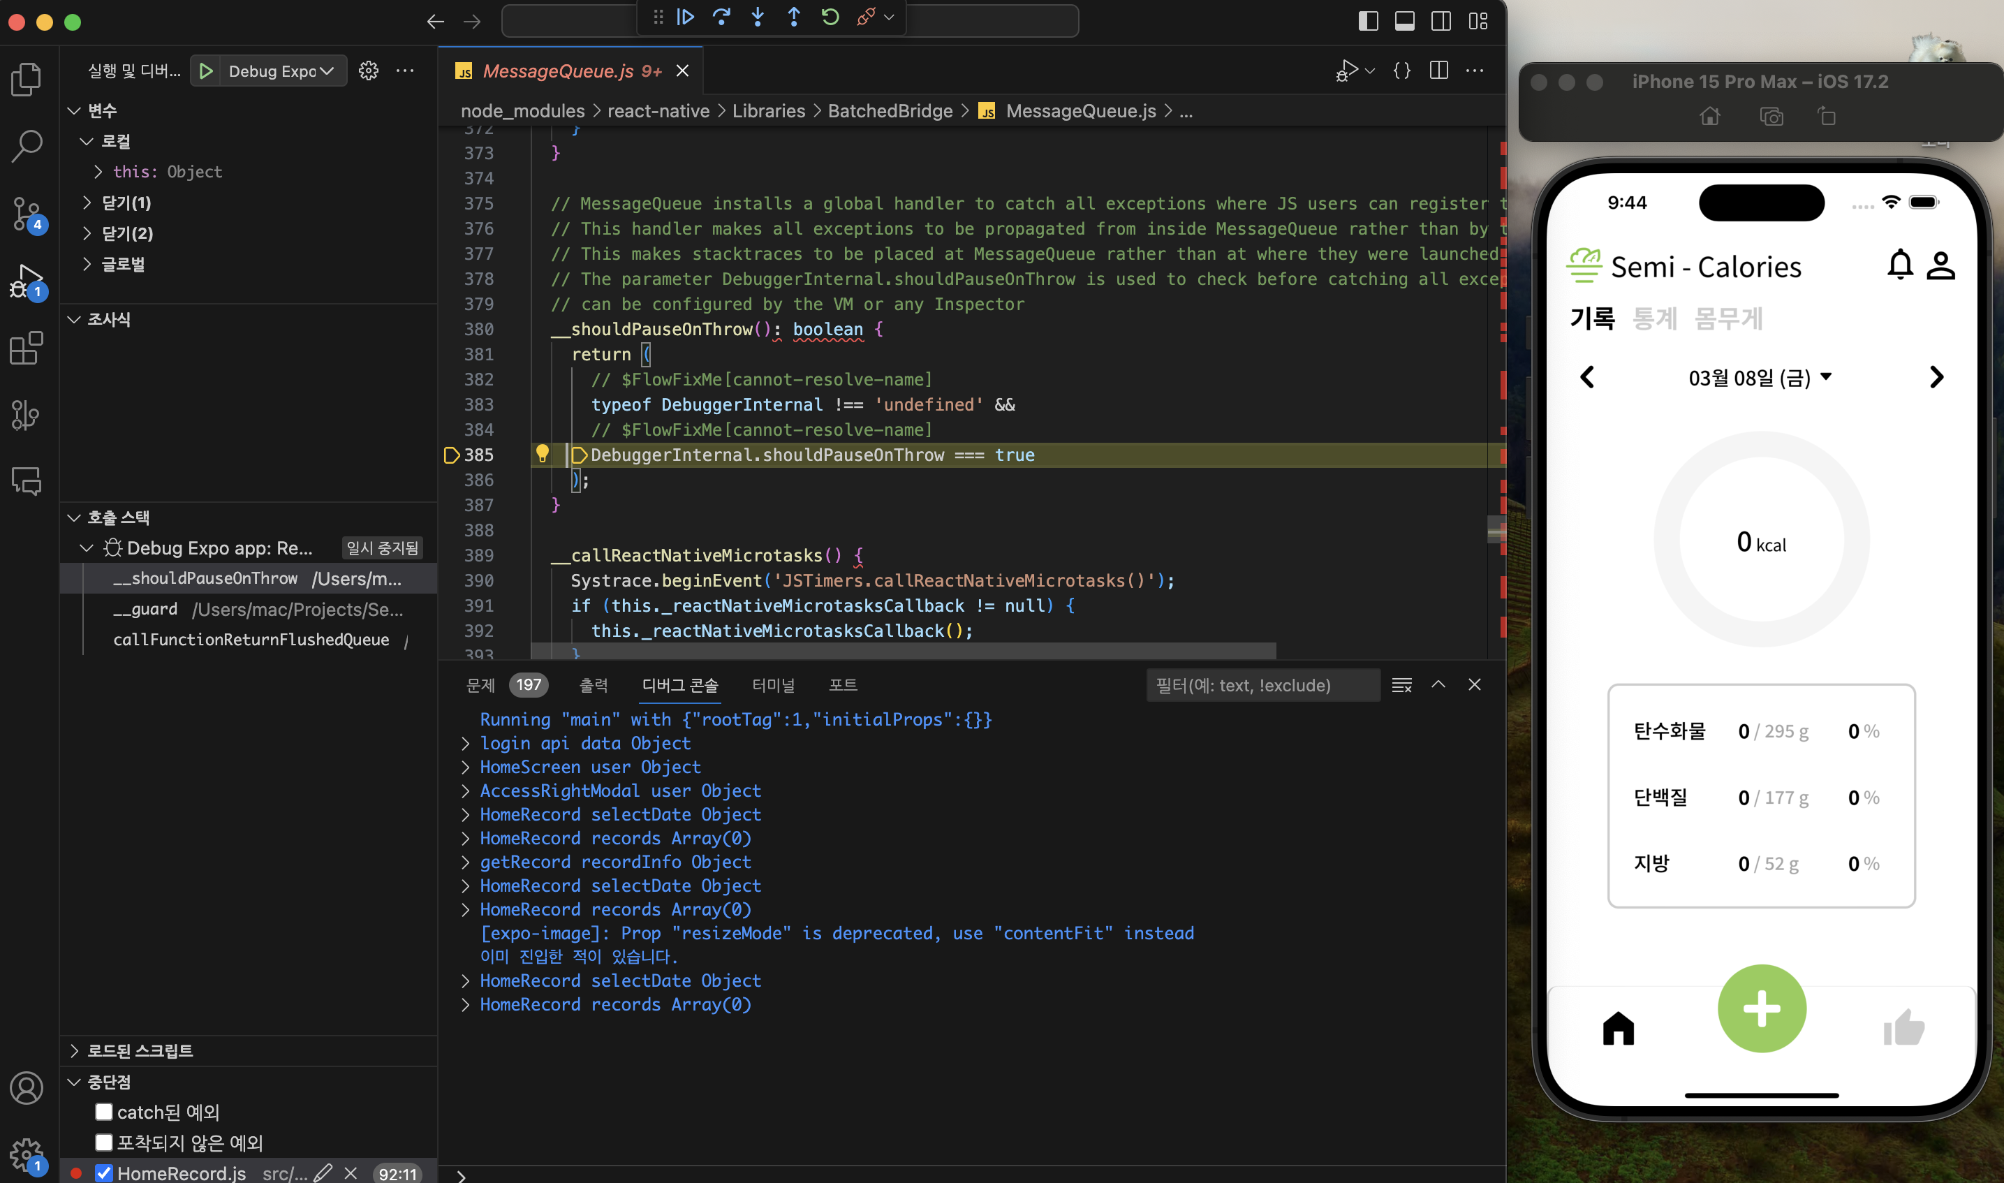Uncheck the HomeRecord.js breakpoint checkbox
Screen dimensions: 2004x1183
click(103, 1173)
